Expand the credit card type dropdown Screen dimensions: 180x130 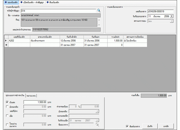coord(97,111)
